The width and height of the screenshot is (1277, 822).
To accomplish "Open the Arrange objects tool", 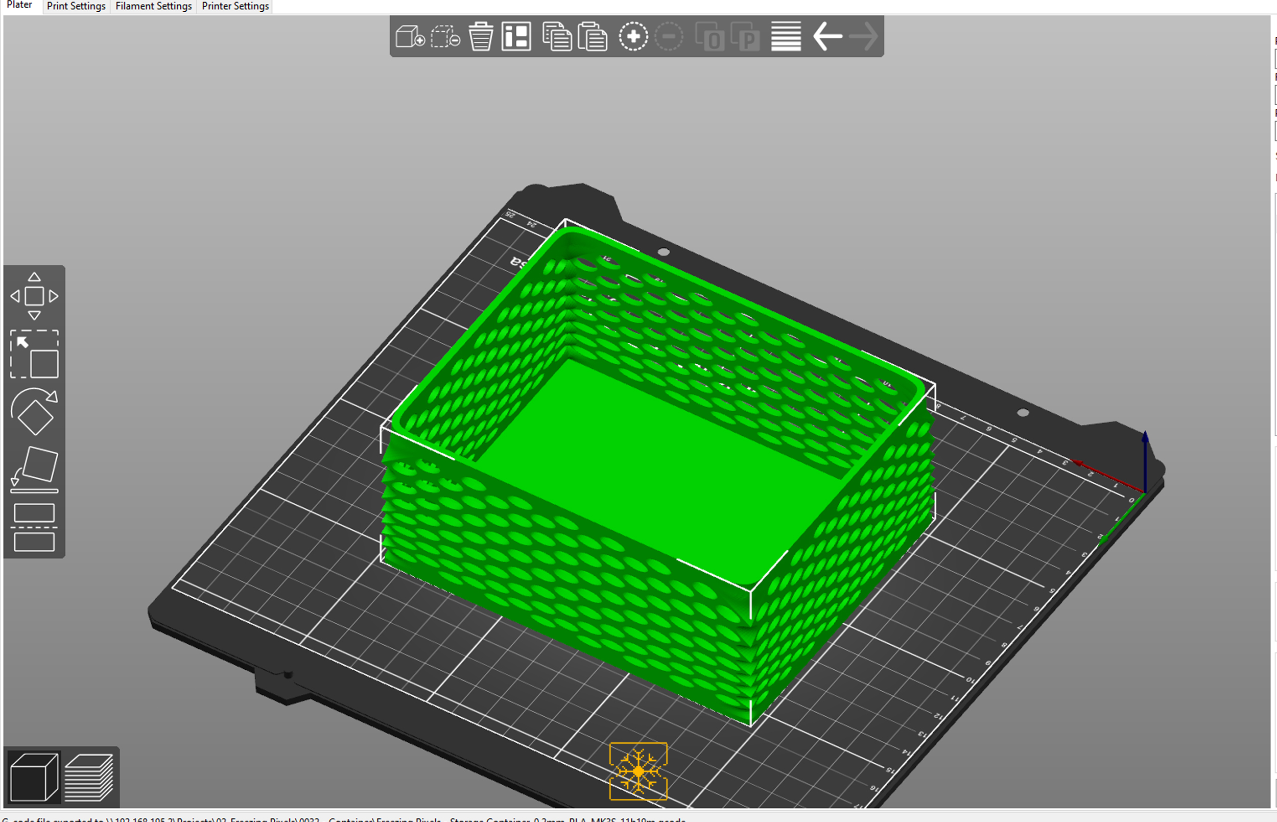I will click(x=515, y=36).
